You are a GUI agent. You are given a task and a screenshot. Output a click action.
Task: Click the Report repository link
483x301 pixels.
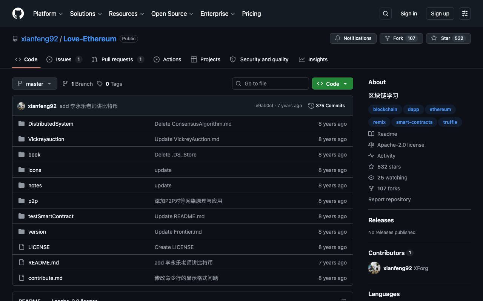click(x=389, y=199)
